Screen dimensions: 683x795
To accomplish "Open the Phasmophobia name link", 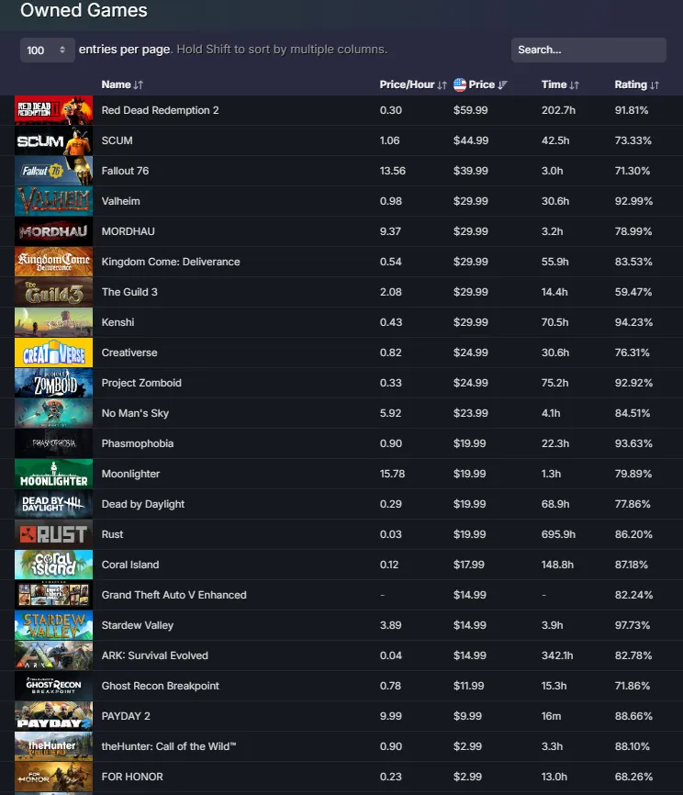I will pyautogui.click(x=138, y=443).
